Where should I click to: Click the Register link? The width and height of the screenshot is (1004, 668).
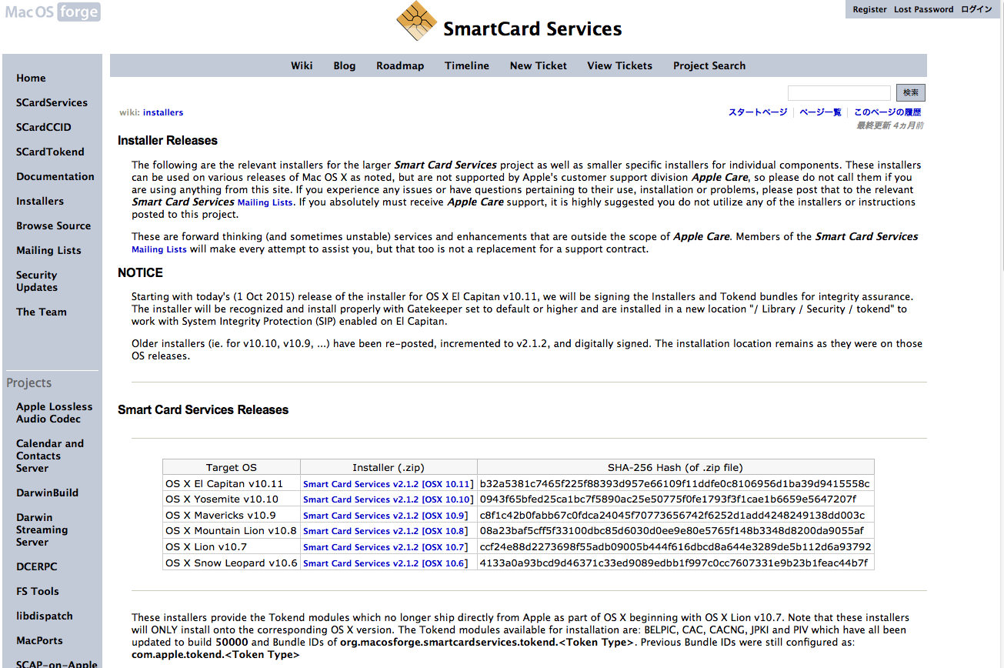(870, 9)
